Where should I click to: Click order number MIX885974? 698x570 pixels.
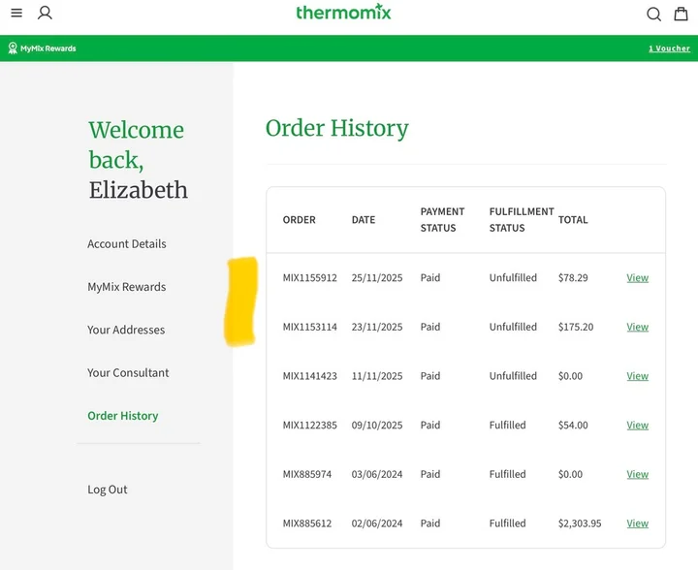coord(307,474)
